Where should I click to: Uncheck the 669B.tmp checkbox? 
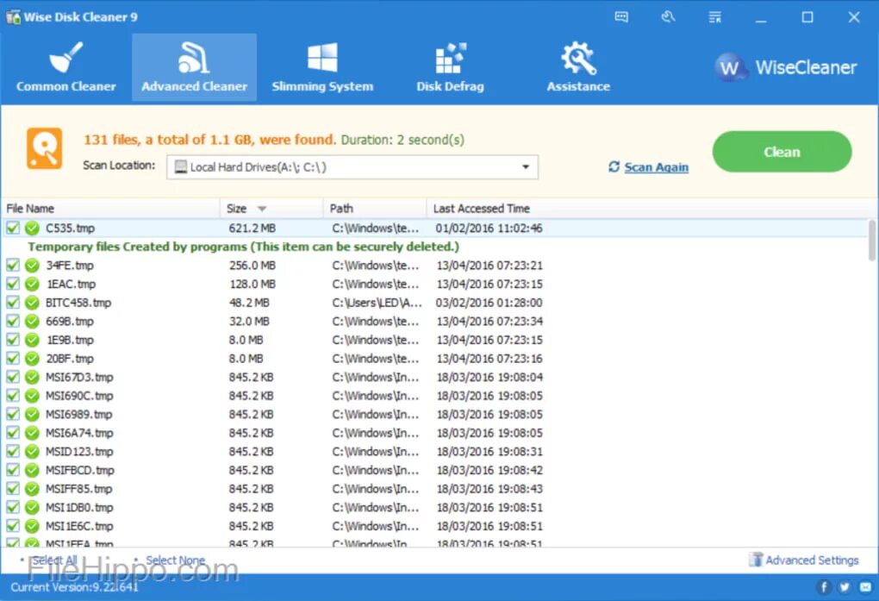pos(13,321)
